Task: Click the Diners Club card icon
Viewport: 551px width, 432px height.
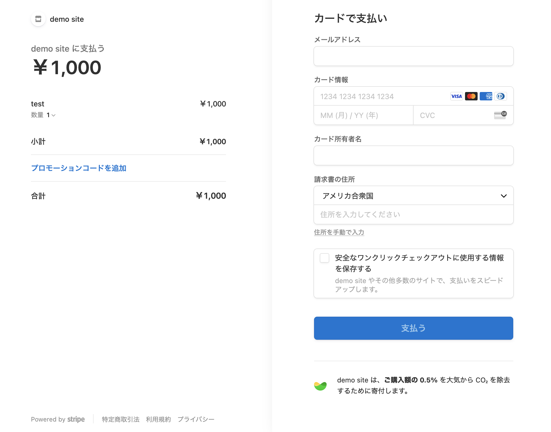Action: click(x=501, y=96)
